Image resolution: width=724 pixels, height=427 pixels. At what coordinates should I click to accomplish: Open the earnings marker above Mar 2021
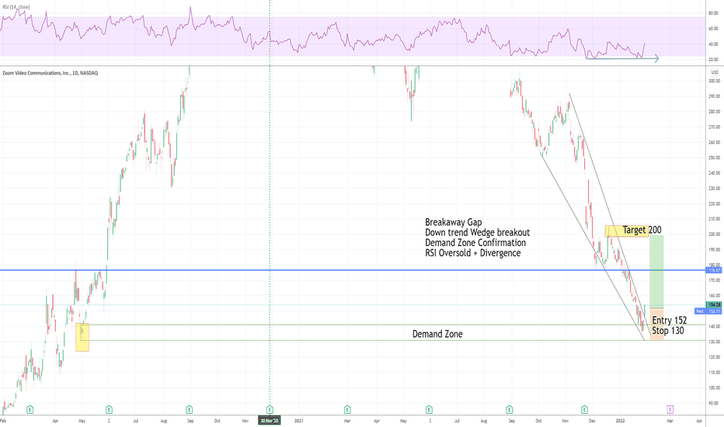coord(347,409)
